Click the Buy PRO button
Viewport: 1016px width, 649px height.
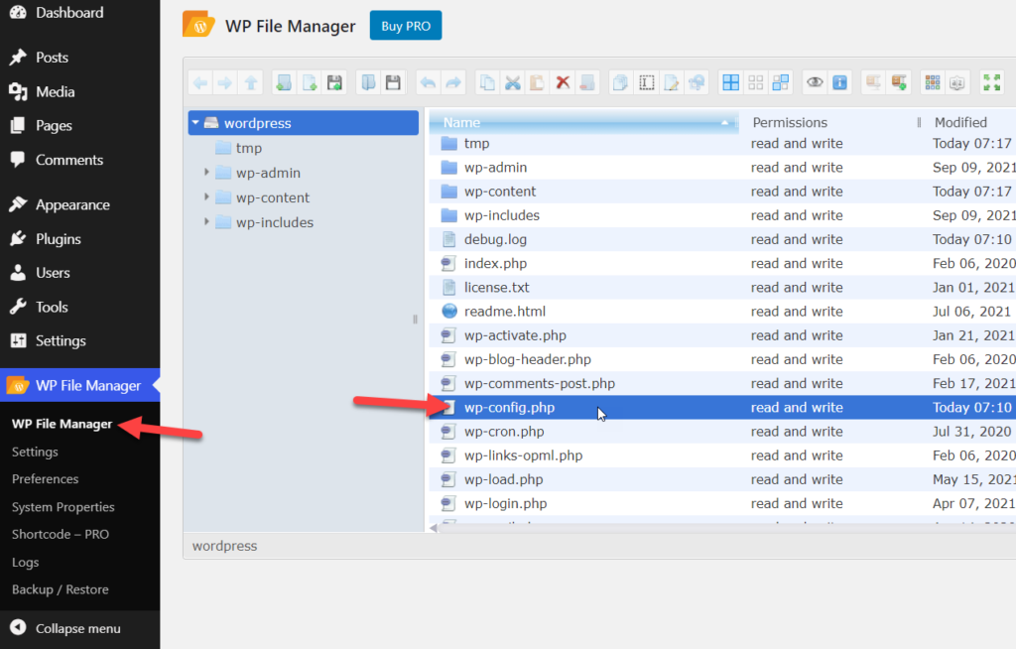tap(406, 26)
